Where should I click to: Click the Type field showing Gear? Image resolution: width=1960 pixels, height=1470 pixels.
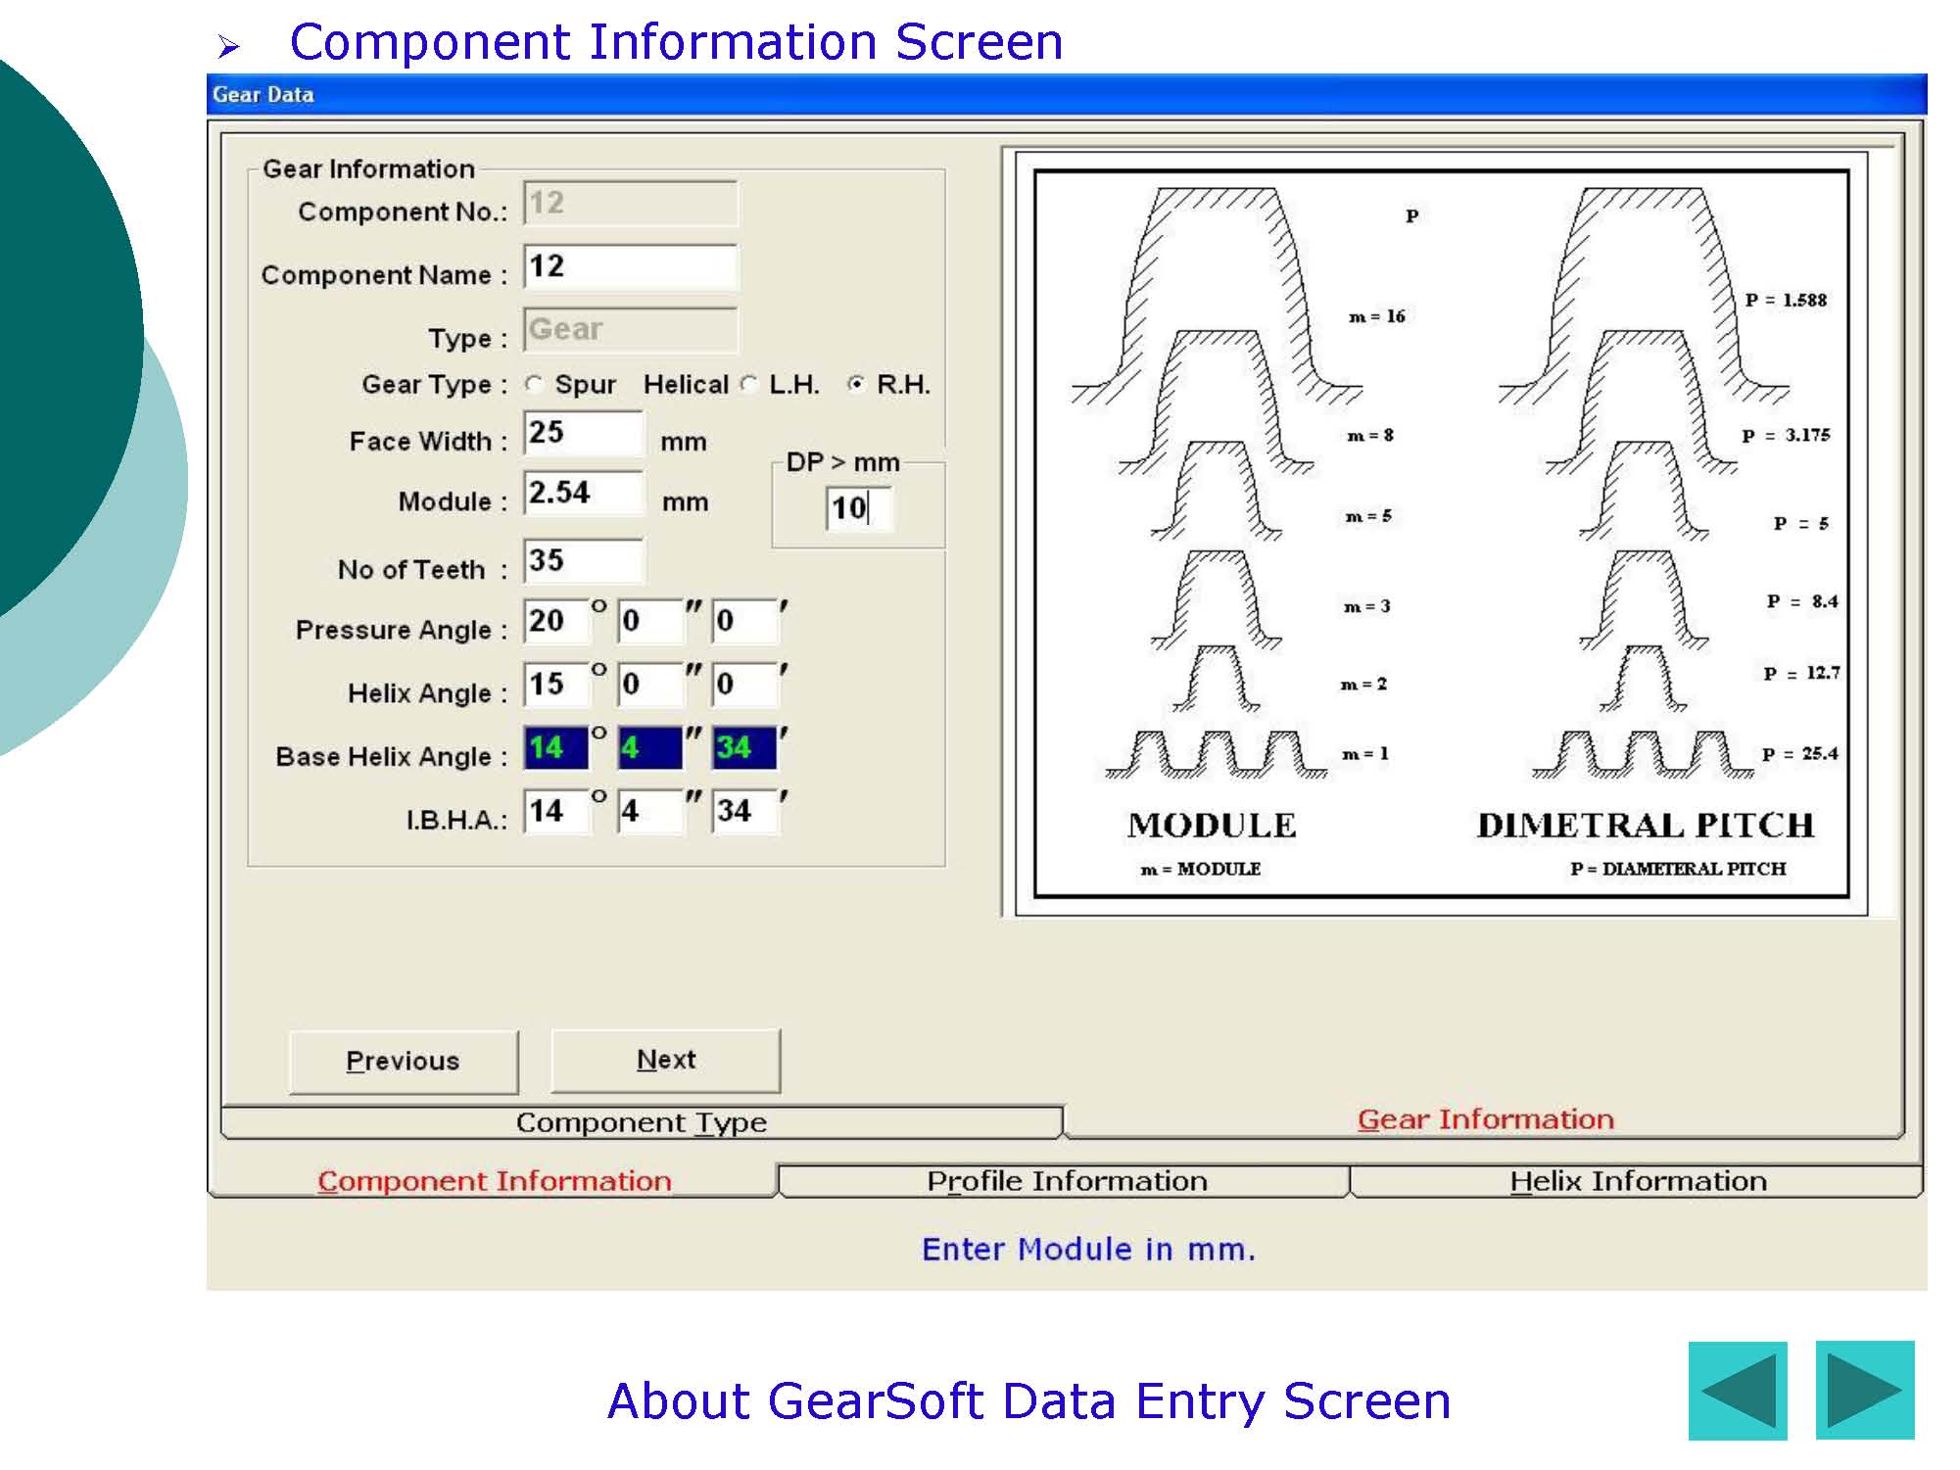coord(631,330)
